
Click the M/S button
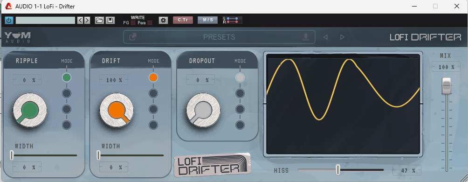208,20
